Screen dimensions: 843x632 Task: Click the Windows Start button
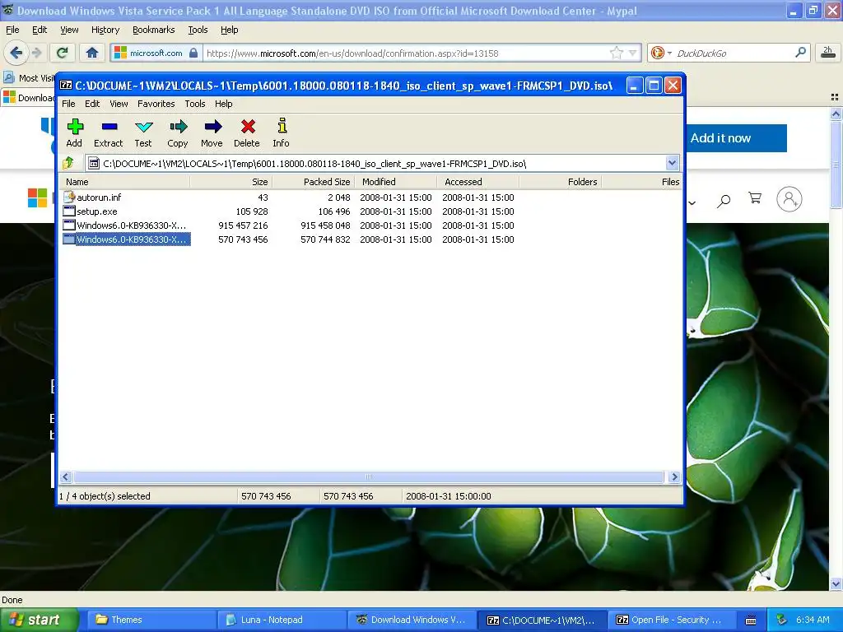point(39,620)
